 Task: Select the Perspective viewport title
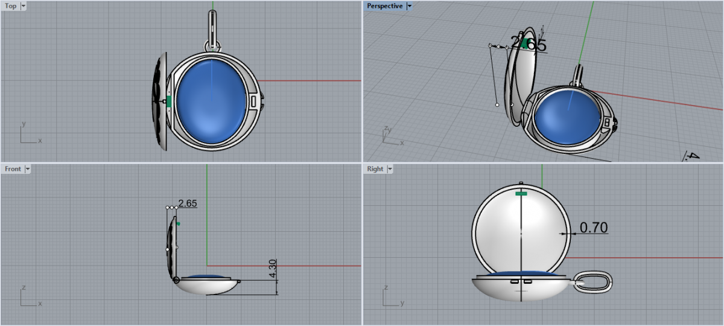click(x=384, y=6)
